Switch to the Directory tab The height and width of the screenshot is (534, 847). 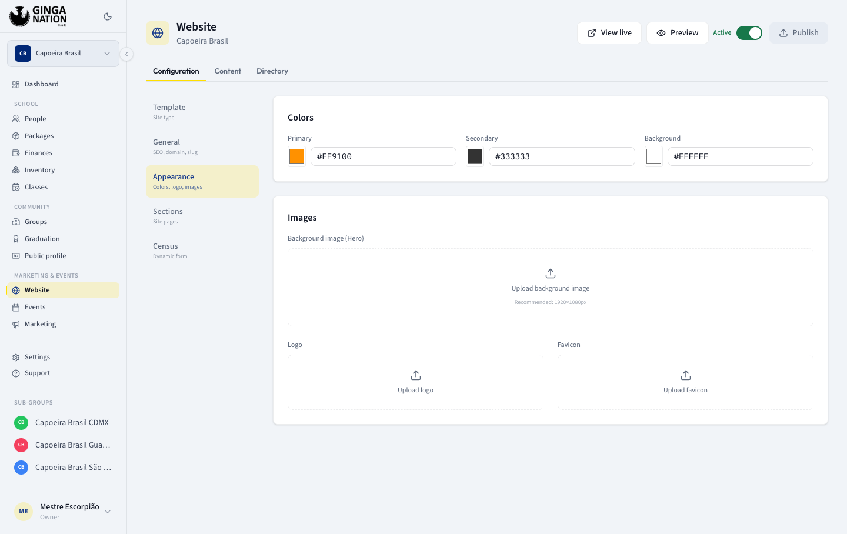click(x=272, y=71)
